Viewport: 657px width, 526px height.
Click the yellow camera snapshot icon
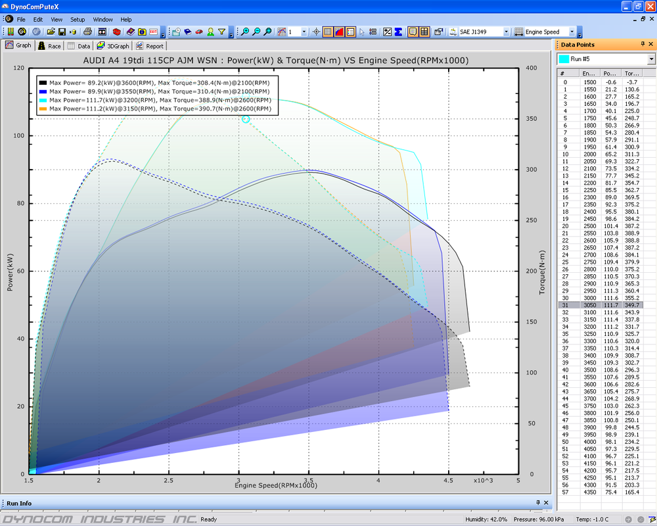(142, 32)
